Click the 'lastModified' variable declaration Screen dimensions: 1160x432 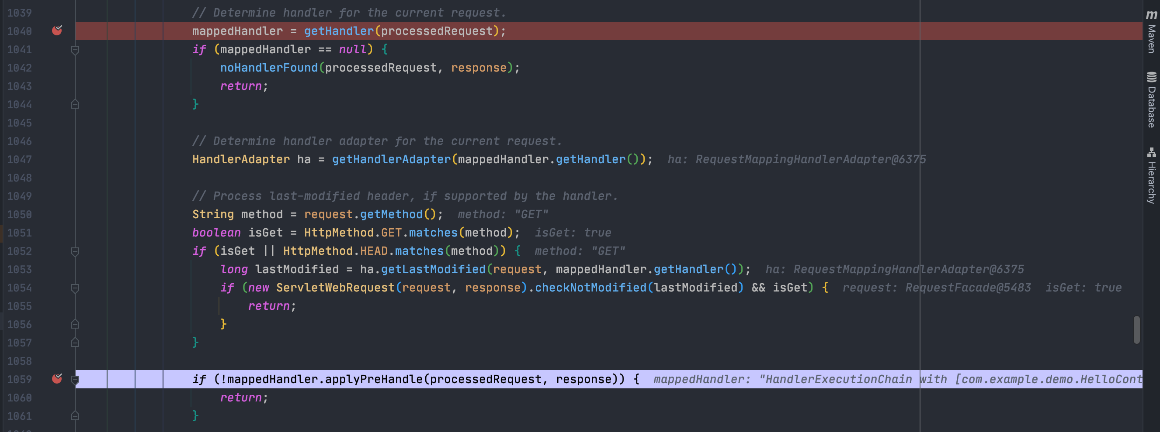tap(297, 269)
